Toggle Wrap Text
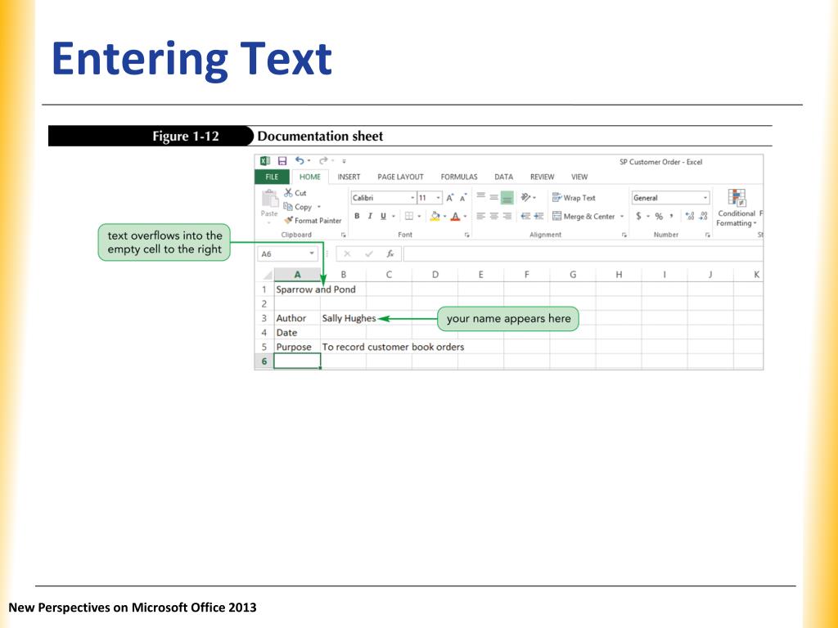Screen dimensions: 838x628 tap(574, 198)
